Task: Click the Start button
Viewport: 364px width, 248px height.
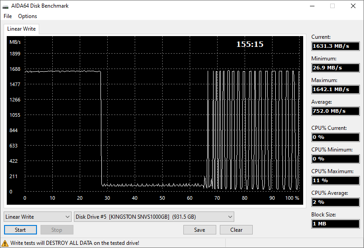Action: click(20, 230)
